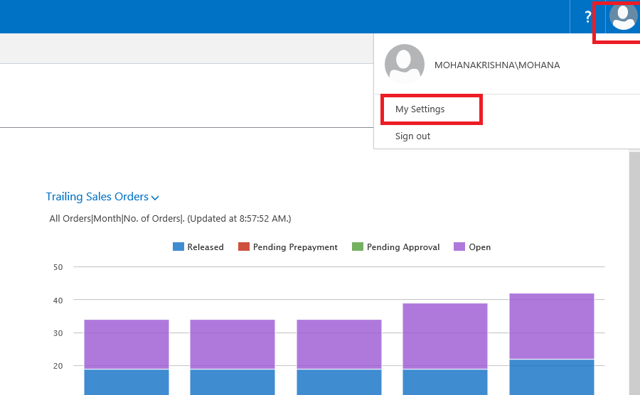Viewport: 640px width, 395px height.
Task: Open My Settings from the user menu
Action: 420,109
